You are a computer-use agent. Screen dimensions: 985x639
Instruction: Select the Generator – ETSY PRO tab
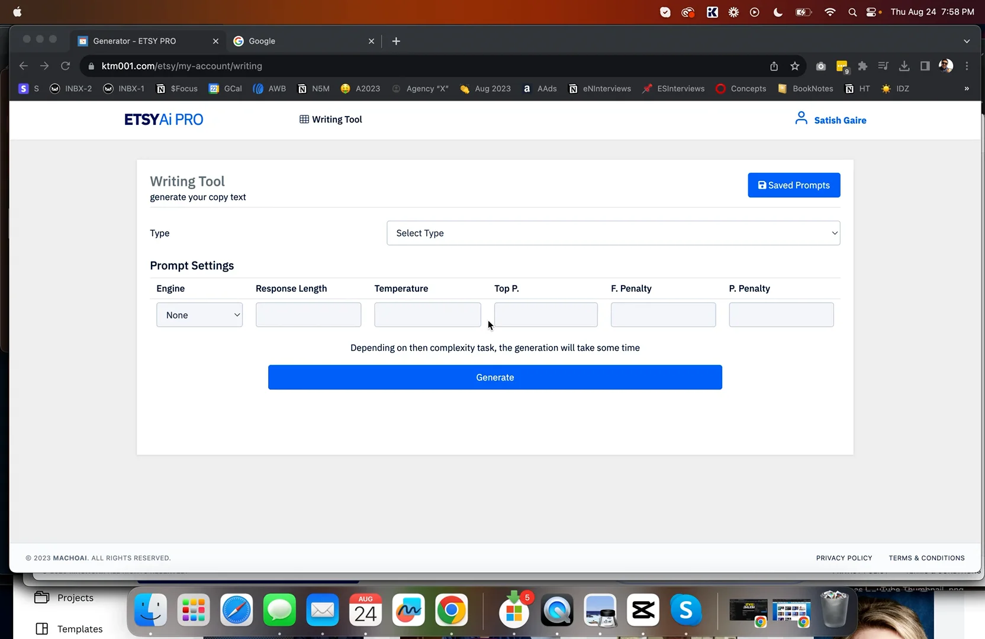click(134, 41)
